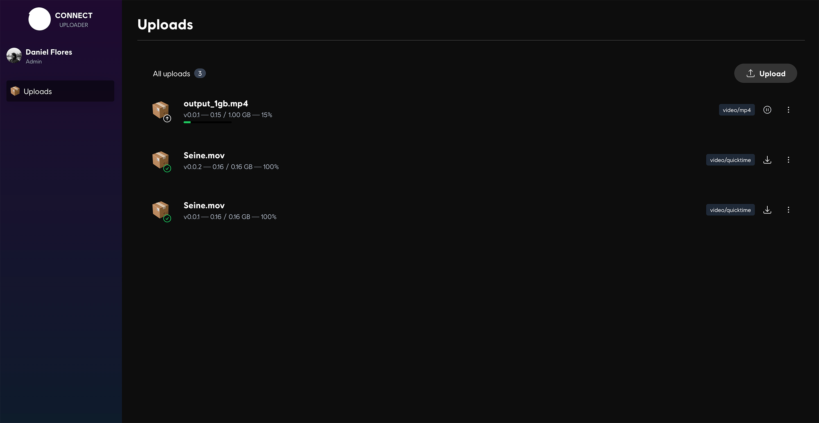Click the output_1gb.mp4 upload progress bar

tap(207, 122)
